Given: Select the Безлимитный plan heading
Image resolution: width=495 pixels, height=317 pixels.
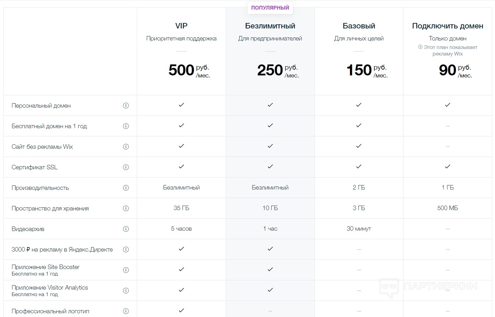Looking at the screenshot, I should [x=270, y=26].
